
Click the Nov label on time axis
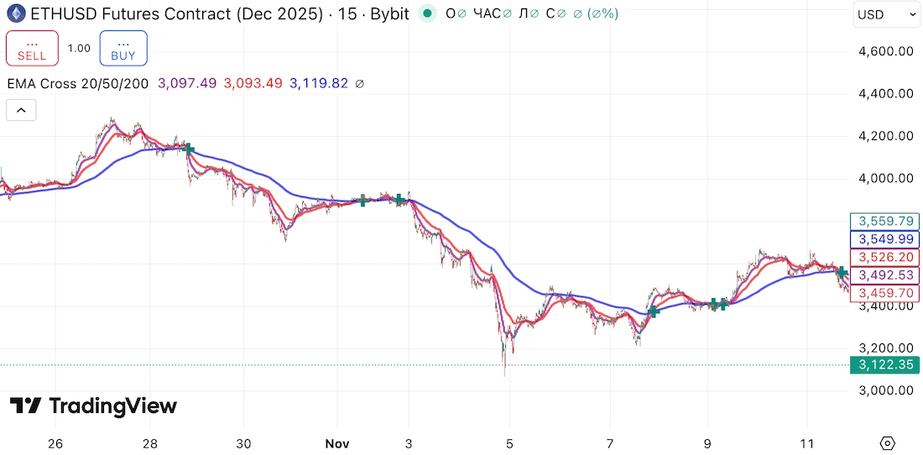click(336, 443)
